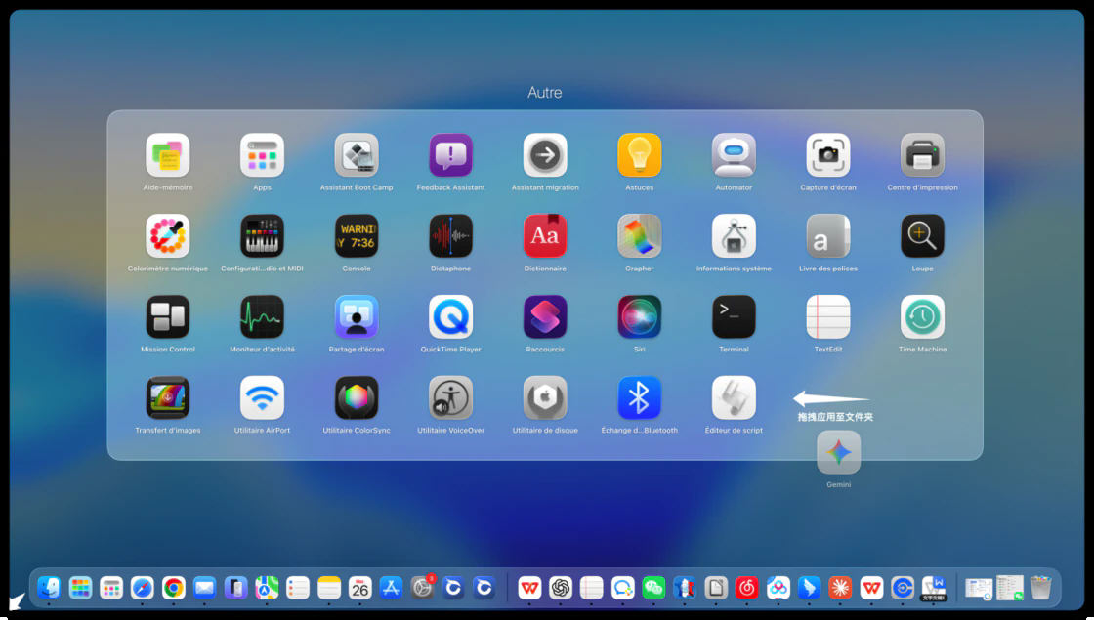The image size is (1094, 620).
Task: Launch the Loupe app
Action: [922, 235]
